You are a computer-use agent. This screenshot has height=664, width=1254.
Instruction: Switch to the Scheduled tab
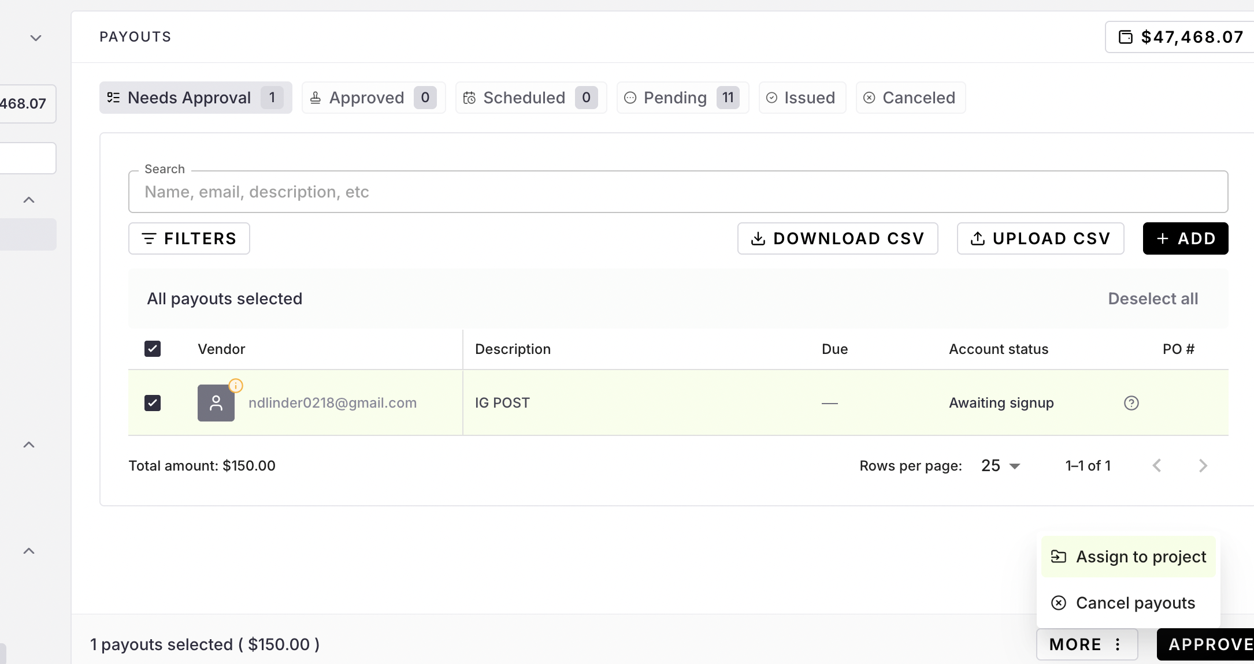click(530, 98)
